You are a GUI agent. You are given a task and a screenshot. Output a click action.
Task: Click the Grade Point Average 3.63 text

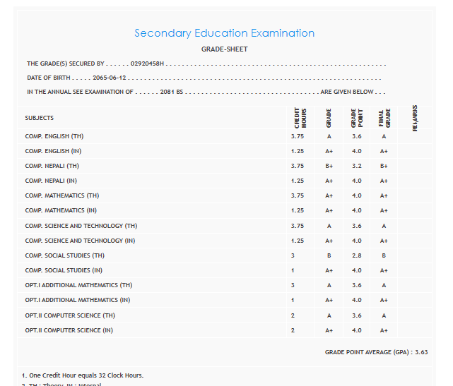click(x=376, y=351)
